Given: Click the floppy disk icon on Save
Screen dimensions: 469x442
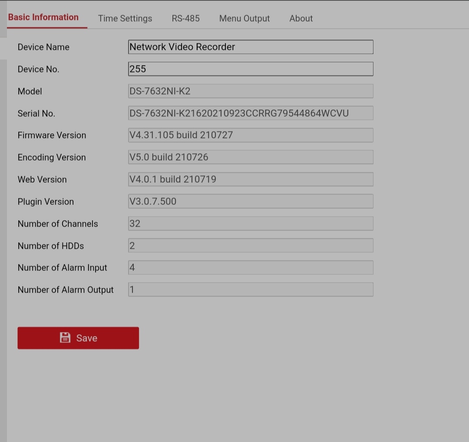Looking at the screenshot, I should (65, 338).
